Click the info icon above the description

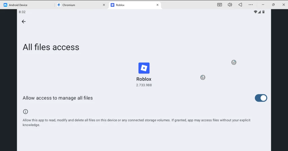coord(25,112)
